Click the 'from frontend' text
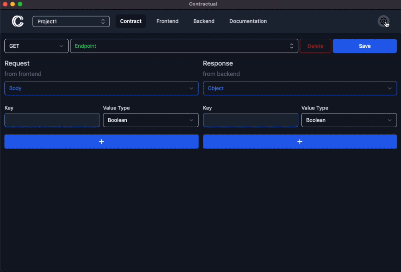Image resolution: width=401 pixels, height=272 pixels. 23,74
